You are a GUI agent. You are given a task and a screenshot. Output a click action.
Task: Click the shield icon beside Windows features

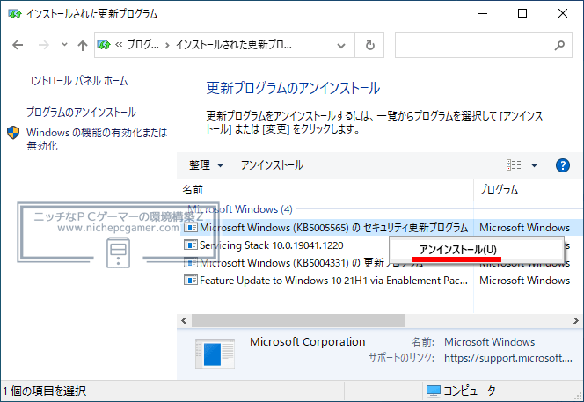(x=13, y=133)
